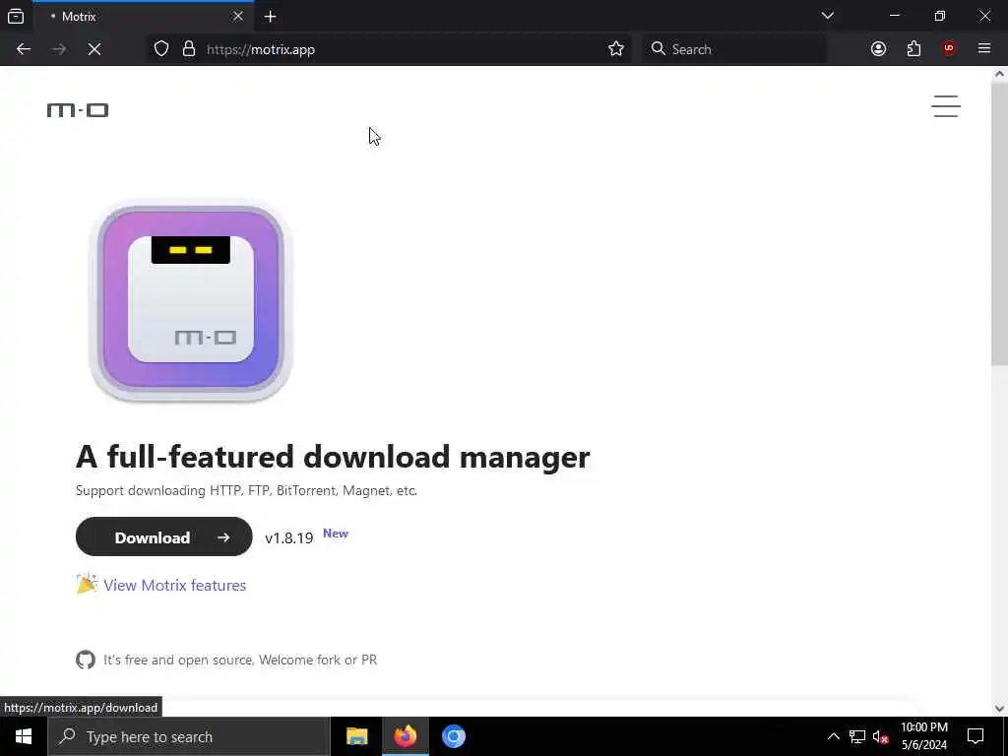Viewport: 1008px width, 756px height.
Task: Click the Motrix m-o logo in header
Action: point(77,110)
